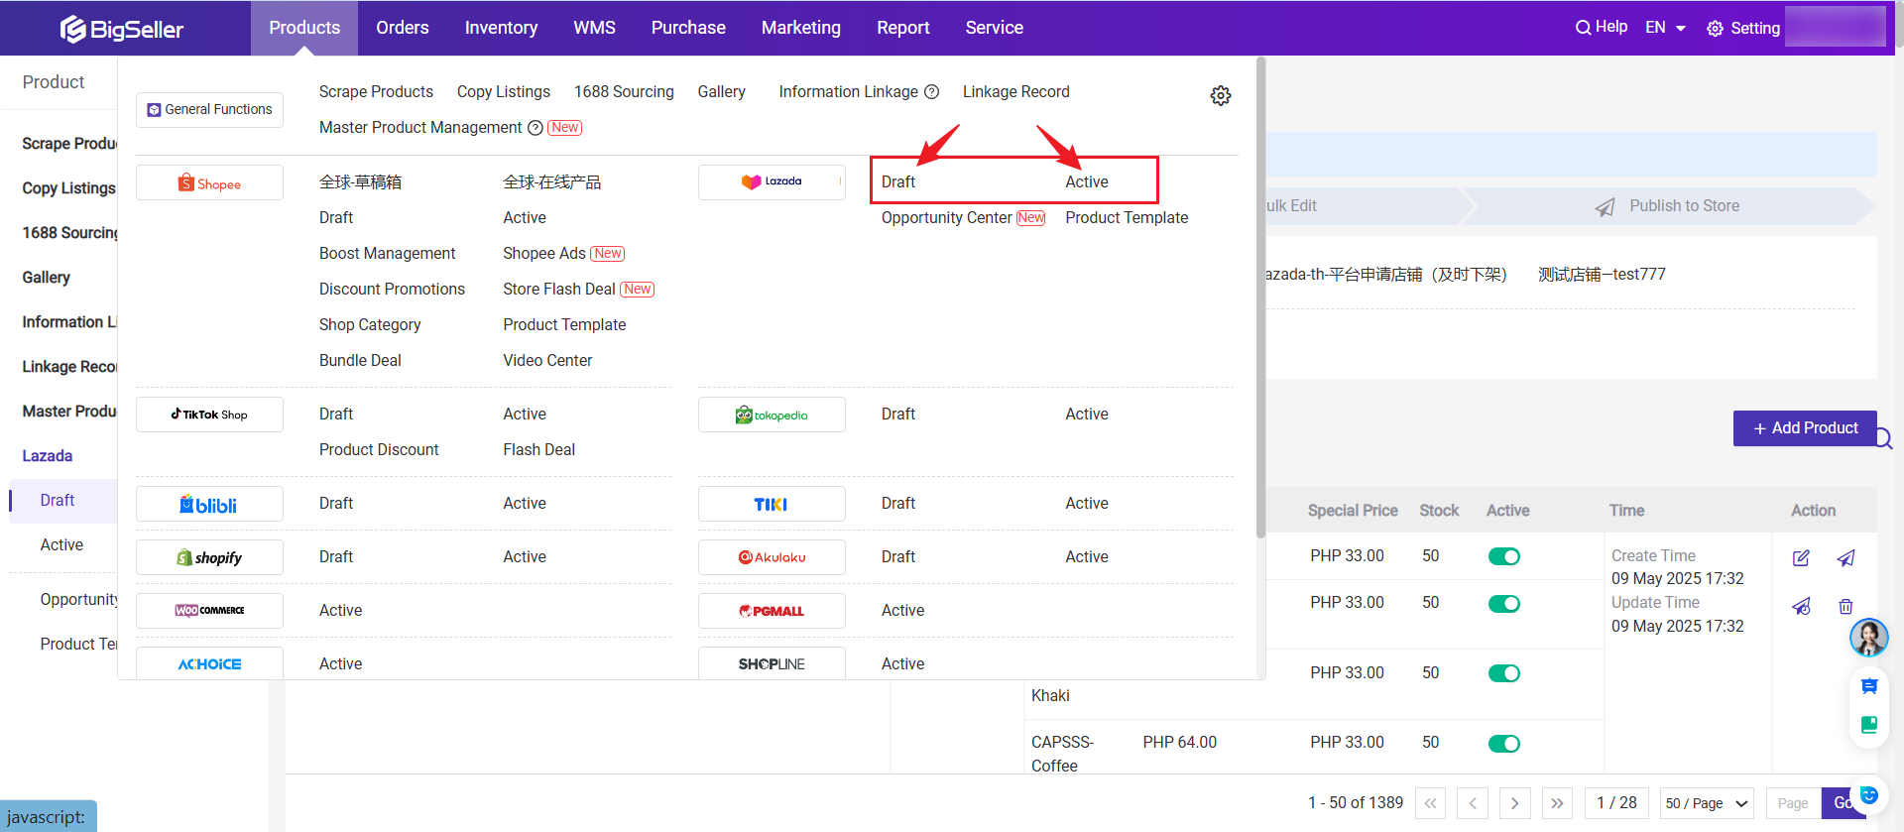Open Store Flash Deal link
Viewport: 1904px width, 832px height.
(559, 290)
